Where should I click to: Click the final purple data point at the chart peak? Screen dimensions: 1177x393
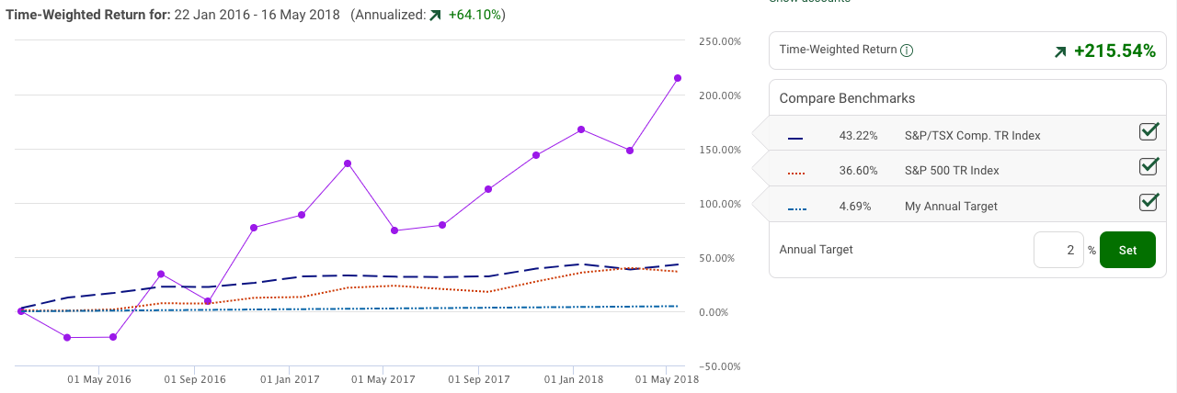678,78
